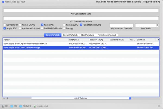Click the Enable TRIM for comment cell
Screen dimensions: 163x109
[x=146, y=48]
